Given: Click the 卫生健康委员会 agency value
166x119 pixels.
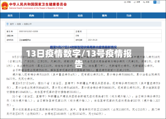Looking at the screenshot, I should (x=25, y=40).
